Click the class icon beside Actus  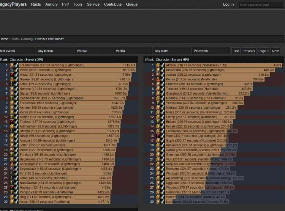coord(16,202)
